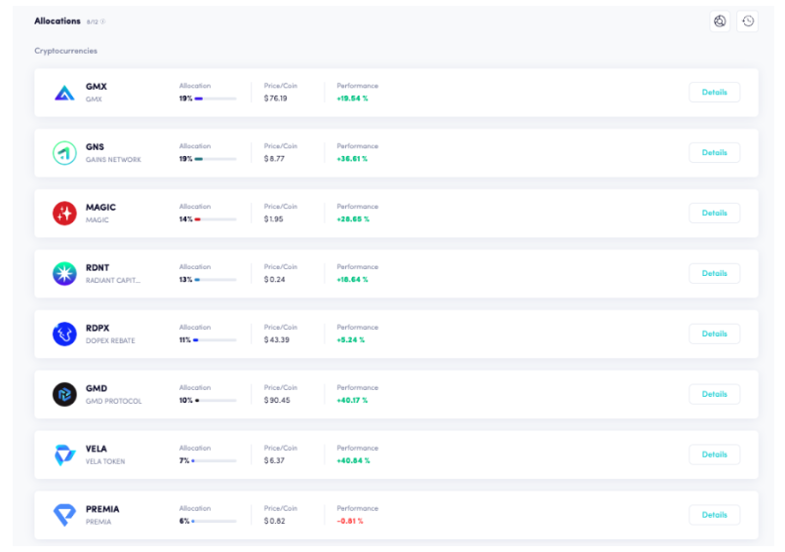This screenshot has height=552, width=785.
Task: Click the info icon beside 8/12 counter
Action: coord(103,21)
